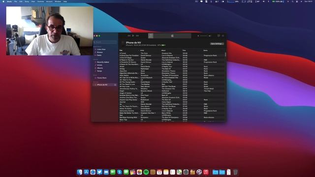Open the Account menu
The height and width of the screenshot is (177, 315).
pos(49,1)
